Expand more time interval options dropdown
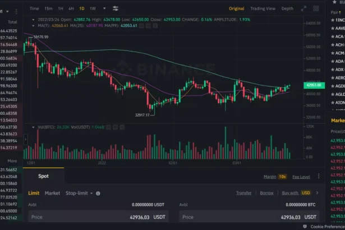 pos(104,8)
